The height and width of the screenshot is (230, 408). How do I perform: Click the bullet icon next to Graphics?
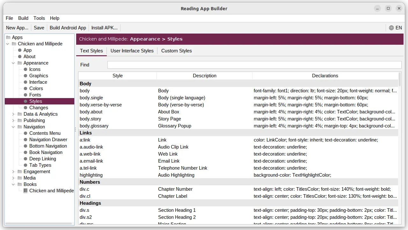pyautogui.click(x=25, y=76)
